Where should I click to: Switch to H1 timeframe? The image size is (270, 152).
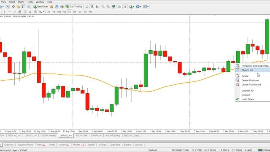point(70,12)
